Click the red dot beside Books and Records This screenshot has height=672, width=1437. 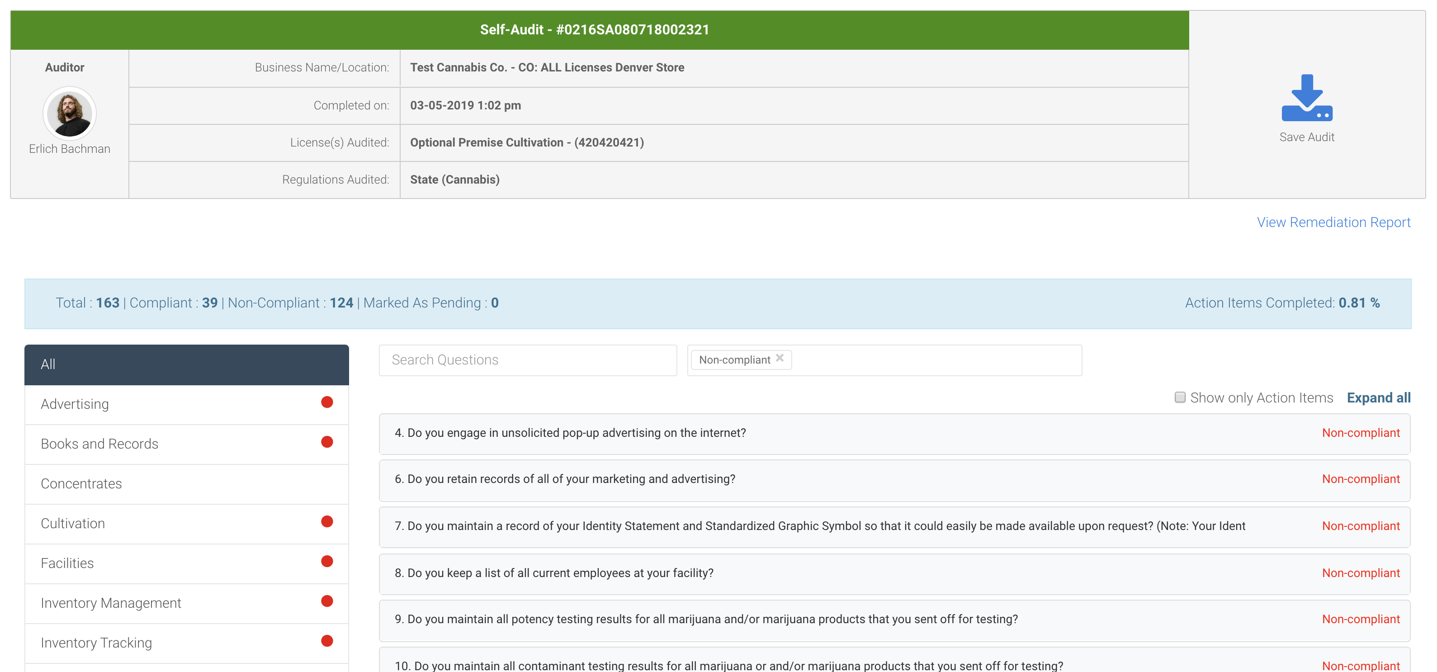327,442
